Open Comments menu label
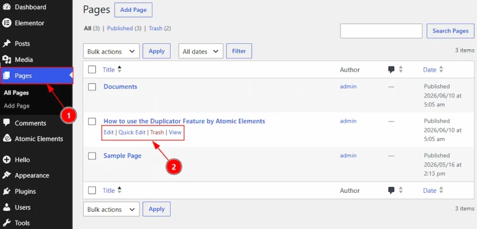The image size is (477, 229). tap(30, 123)
